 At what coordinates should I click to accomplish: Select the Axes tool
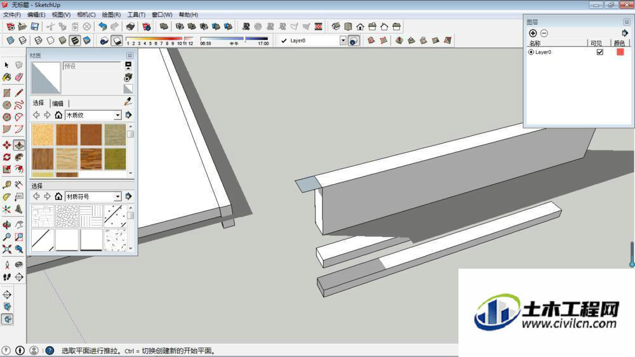[x=6, y=210]
